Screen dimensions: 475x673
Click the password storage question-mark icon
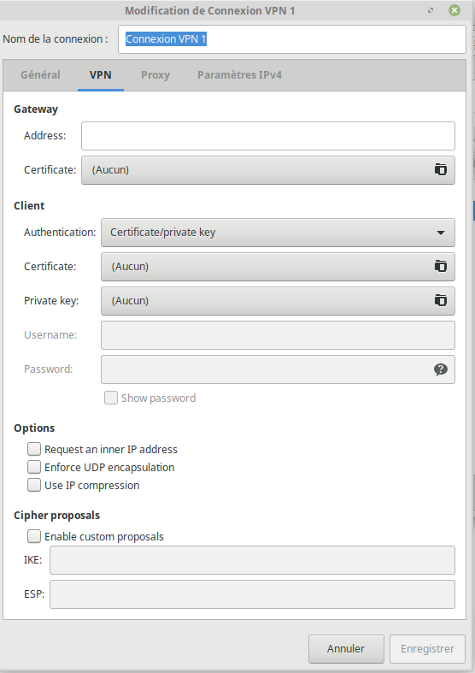(x=440, y=369)
